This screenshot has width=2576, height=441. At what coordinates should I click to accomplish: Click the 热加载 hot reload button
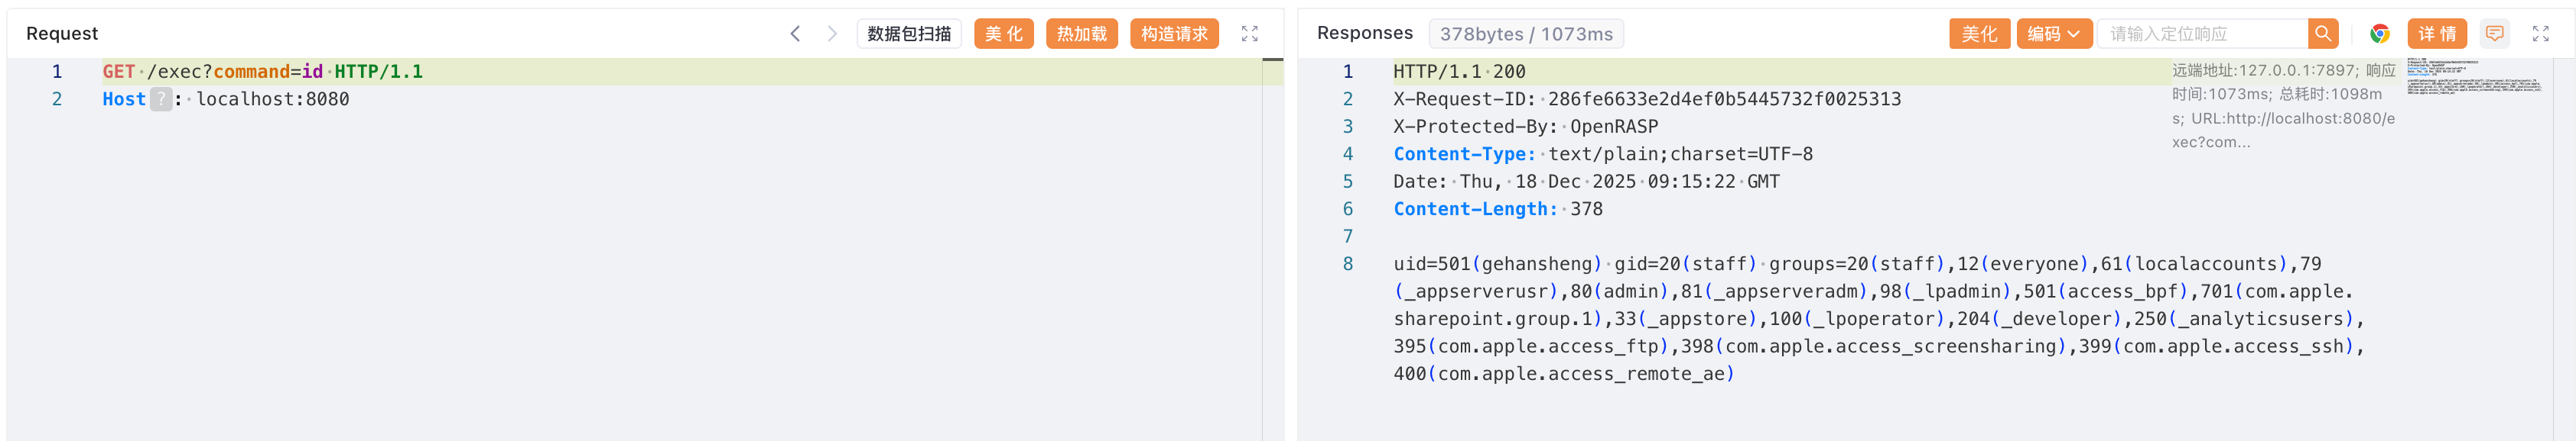pyautogui.click(x=1081, y=34)
